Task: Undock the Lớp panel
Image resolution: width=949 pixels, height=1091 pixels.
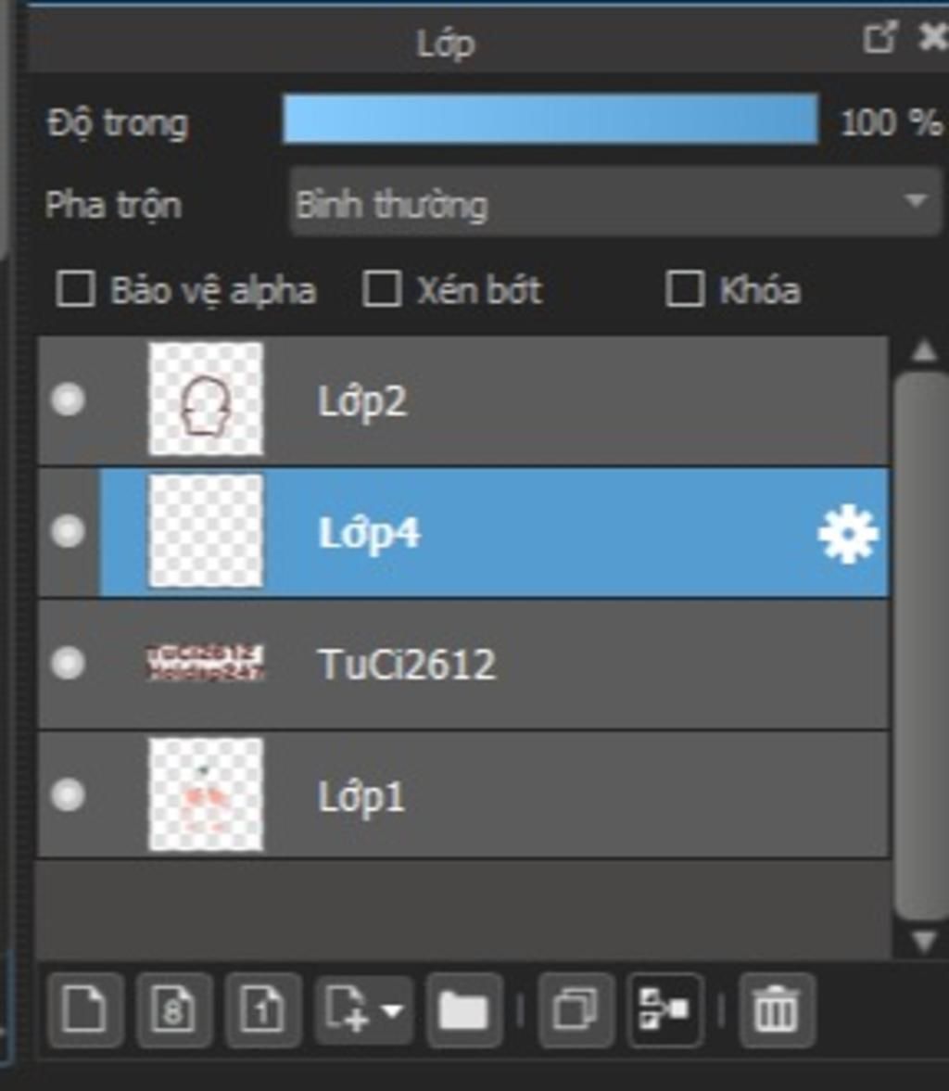Action: click(879, 38)
